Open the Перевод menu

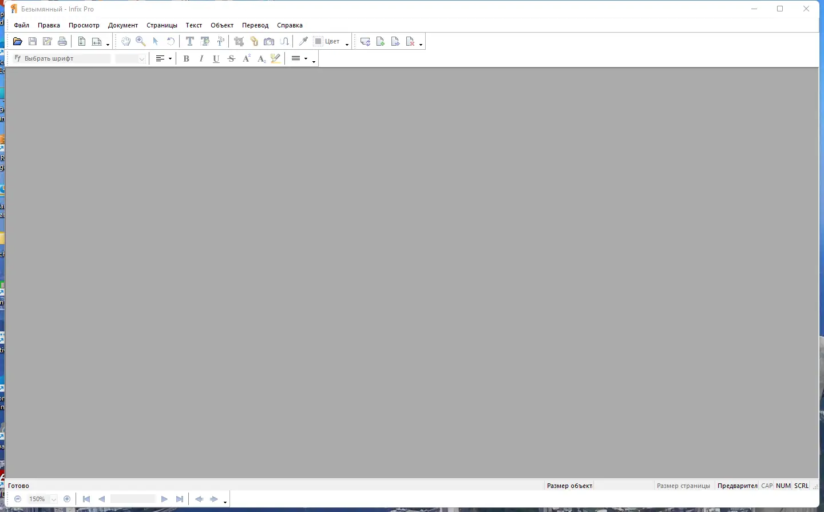(255, 25)
